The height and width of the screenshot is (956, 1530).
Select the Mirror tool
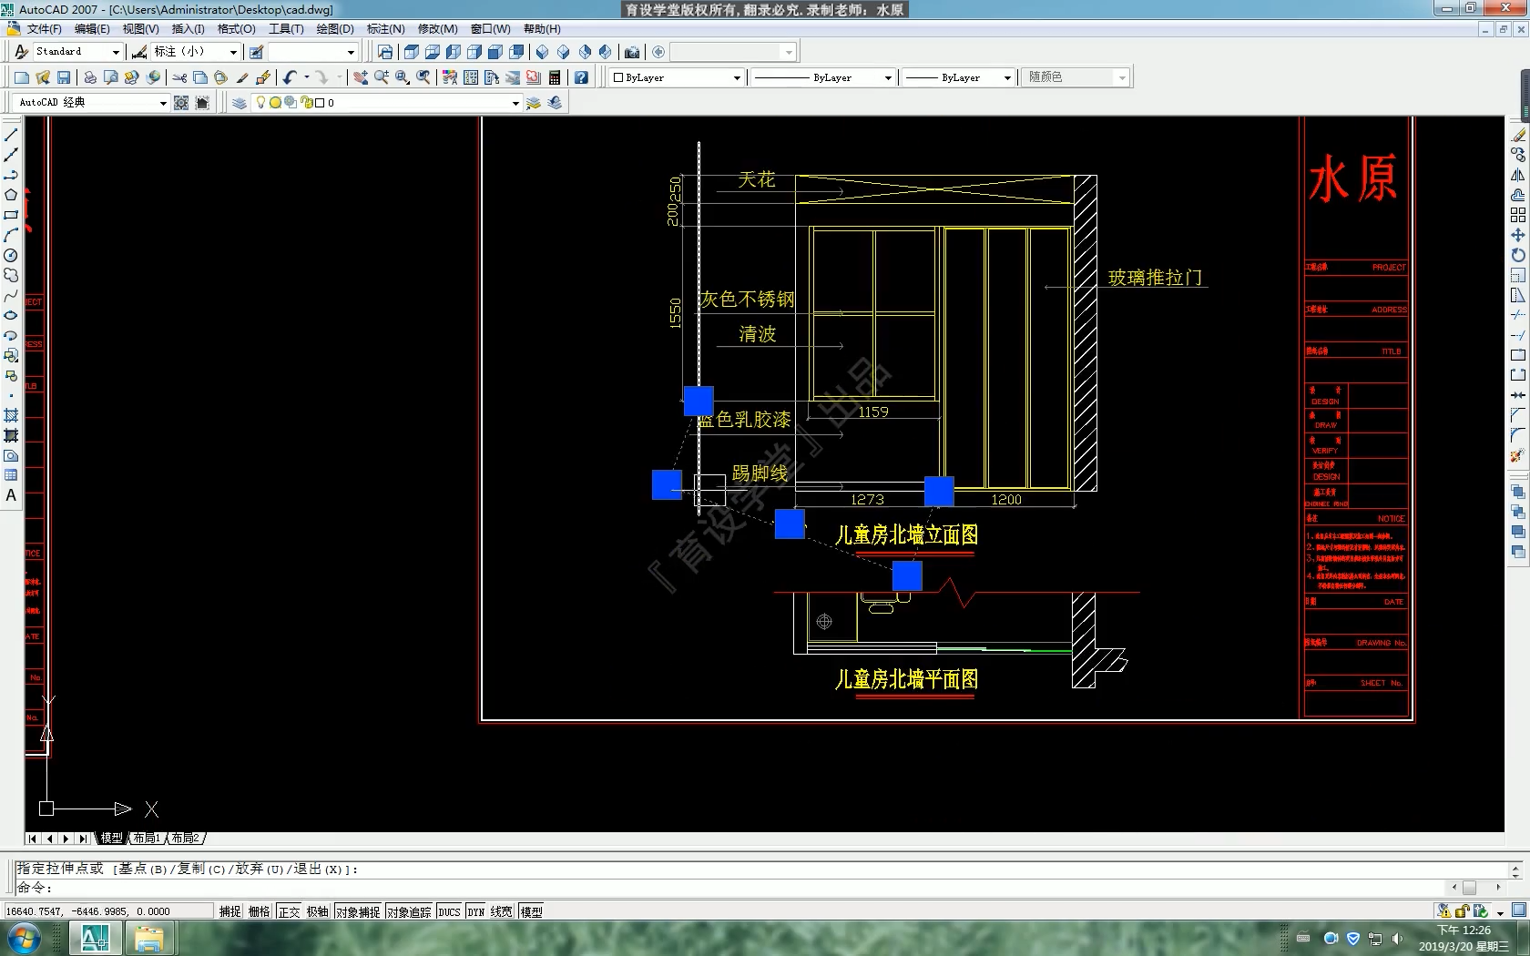tap(1518, 175)
